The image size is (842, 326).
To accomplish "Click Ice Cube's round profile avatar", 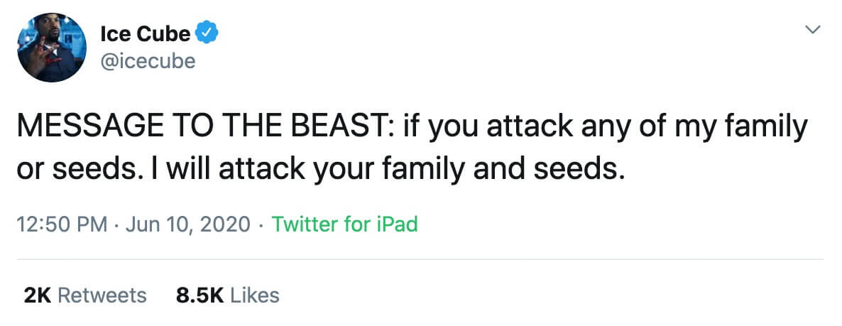I will [x=52, y=48].
